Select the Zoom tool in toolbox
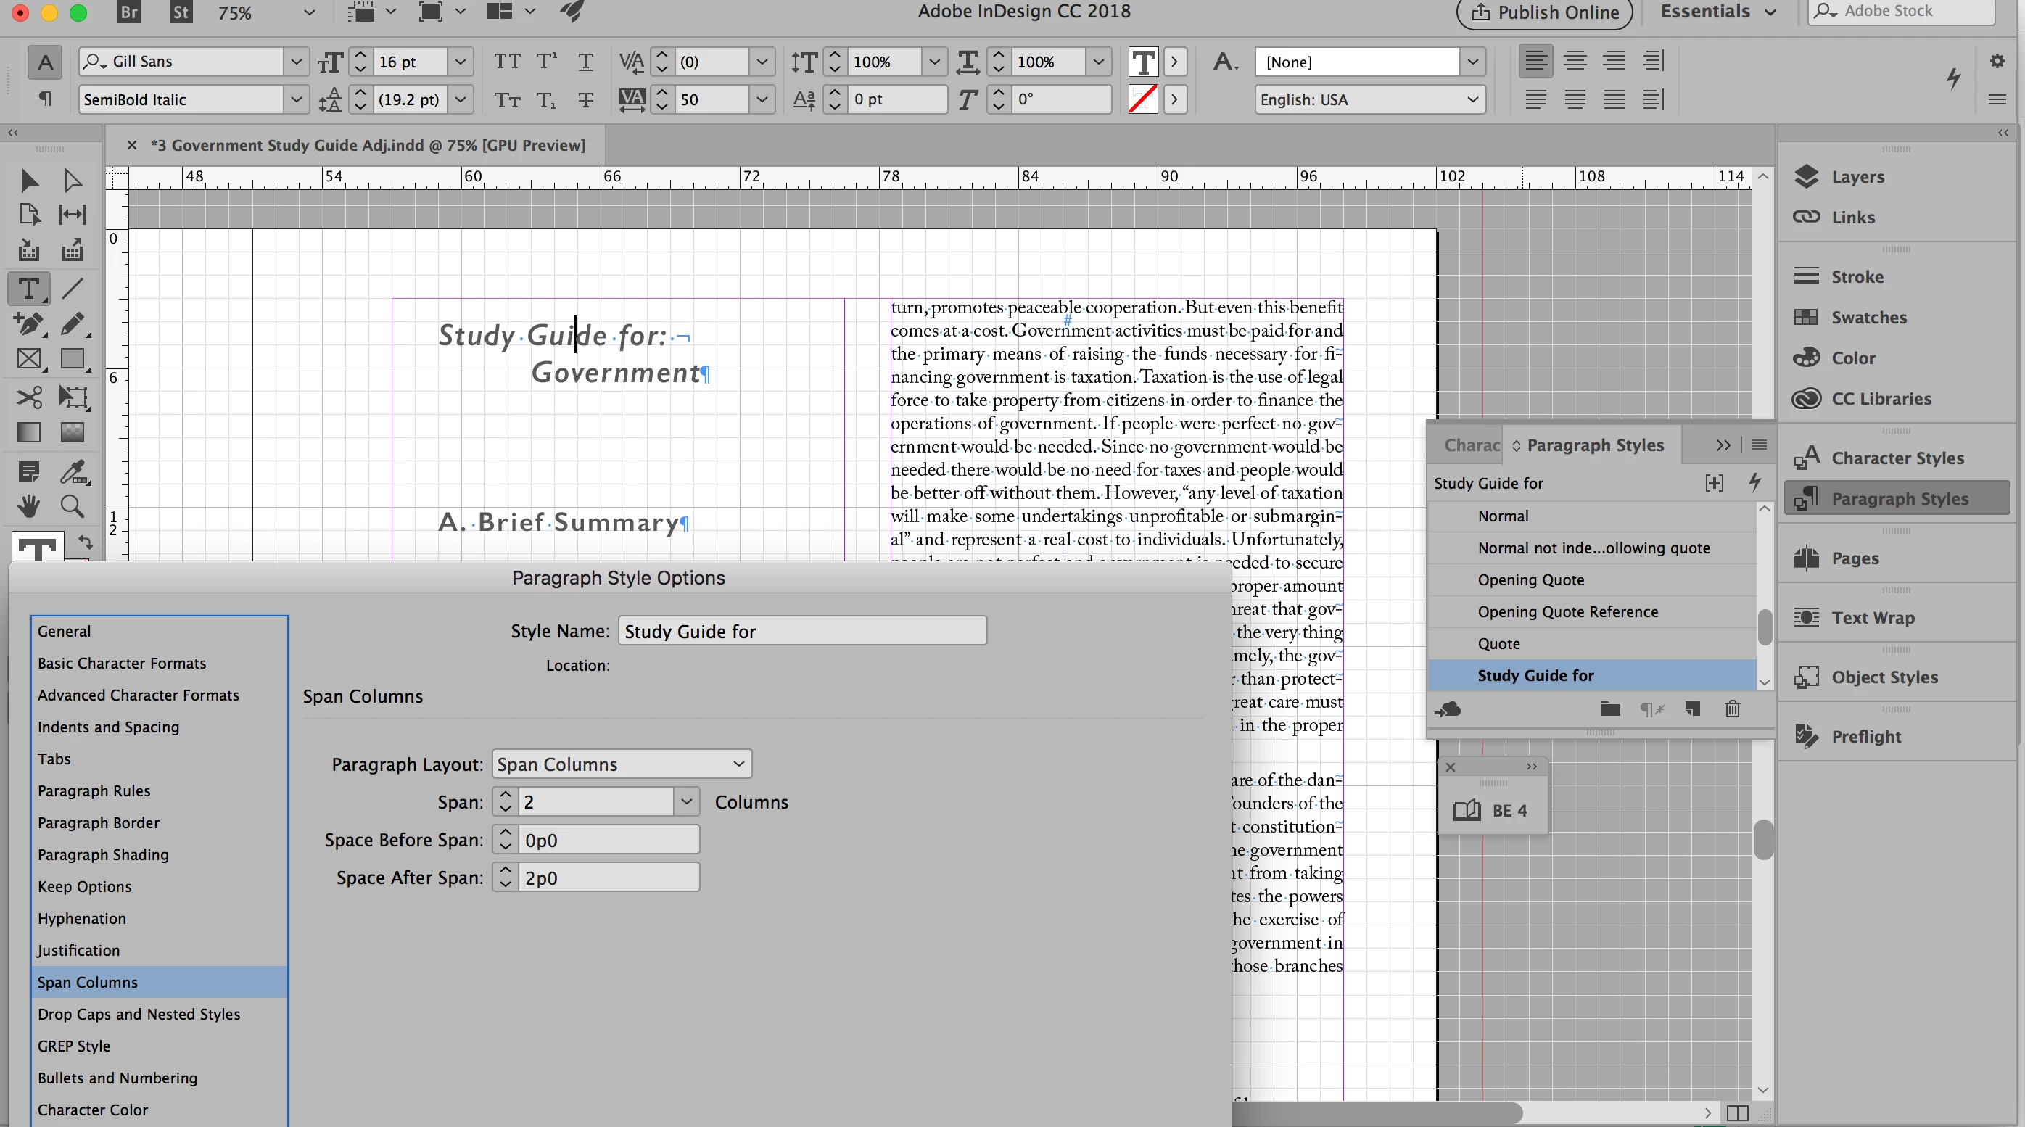 tap(73, 506)
